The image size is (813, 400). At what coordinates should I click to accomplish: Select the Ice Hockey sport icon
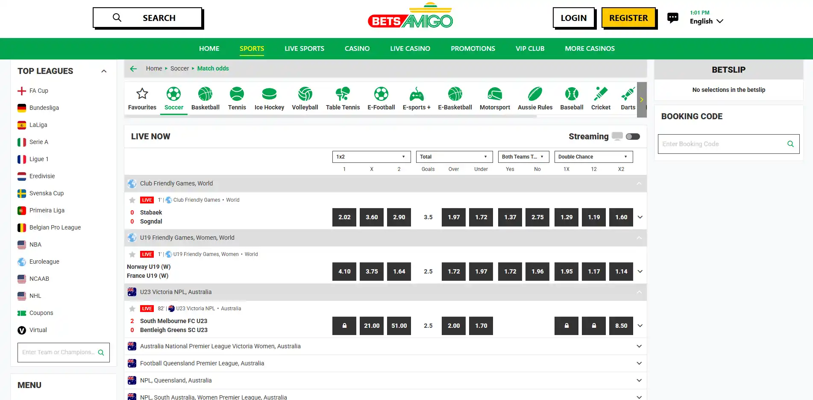coord(269,94)
